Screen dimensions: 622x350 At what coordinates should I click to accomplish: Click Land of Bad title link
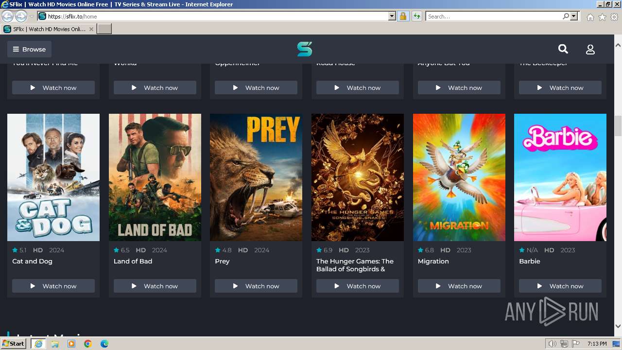coord(133,261)
